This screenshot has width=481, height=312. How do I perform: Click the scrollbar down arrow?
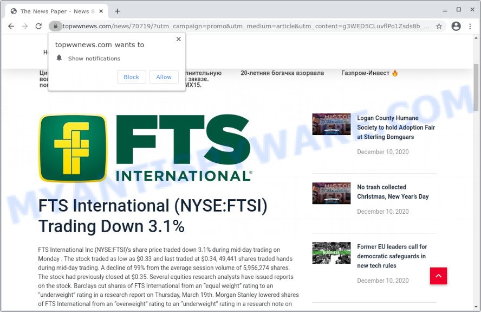tap(476, 307)
